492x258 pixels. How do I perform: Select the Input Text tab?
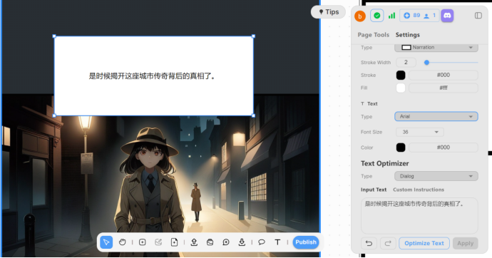[x=374, y=190]
